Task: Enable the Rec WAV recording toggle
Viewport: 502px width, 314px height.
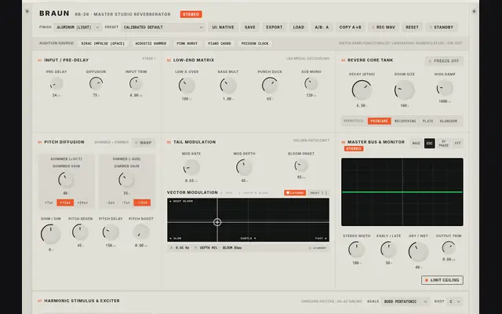Action: (x=384, y=27)
